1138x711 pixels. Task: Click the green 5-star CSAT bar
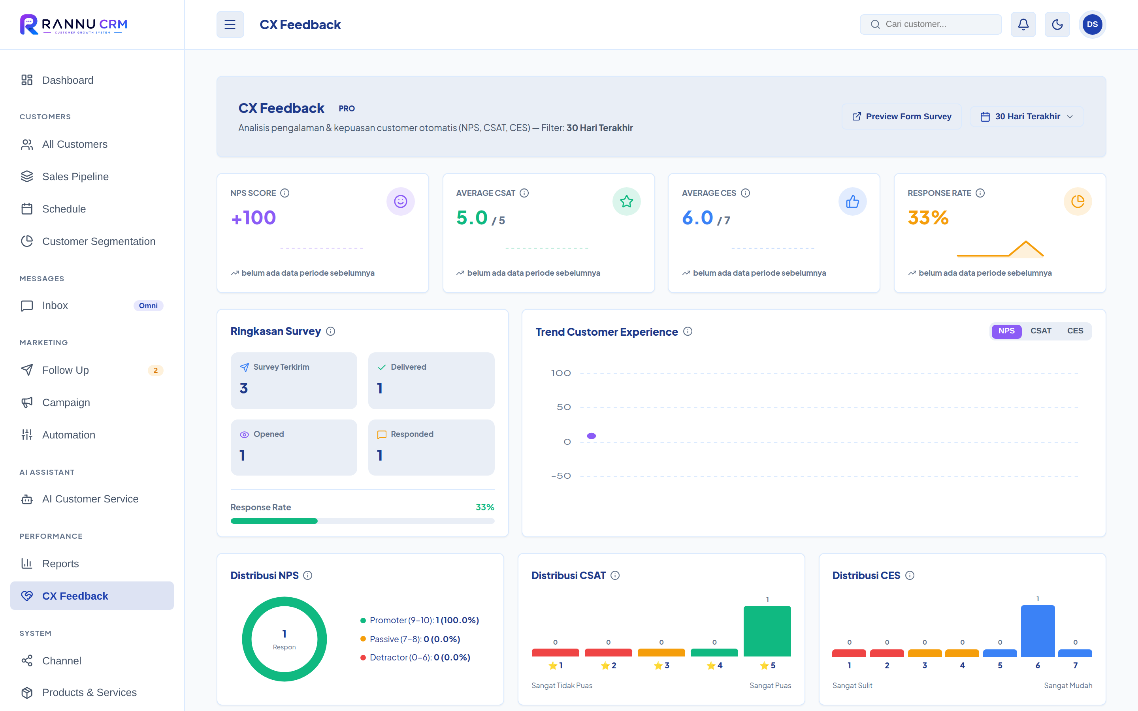pos(767,631)
